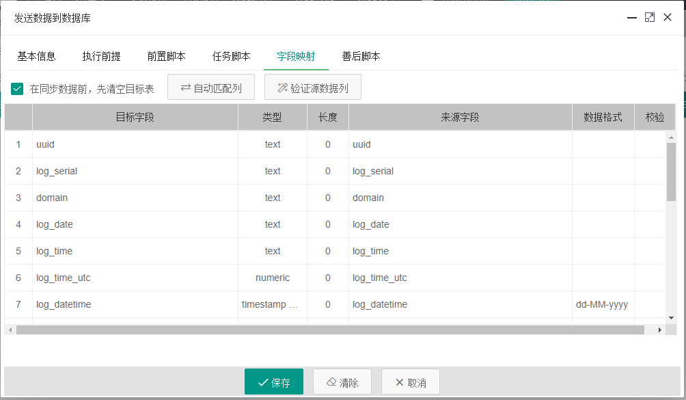
Task: Click the horizontal scrollbar right arrow
Action: click(x=660, y=330)
